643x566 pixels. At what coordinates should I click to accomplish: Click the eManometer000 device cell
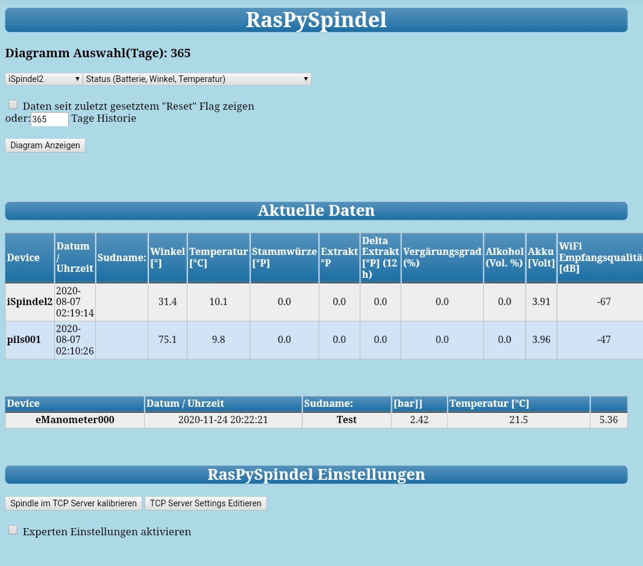click(75, 420)
